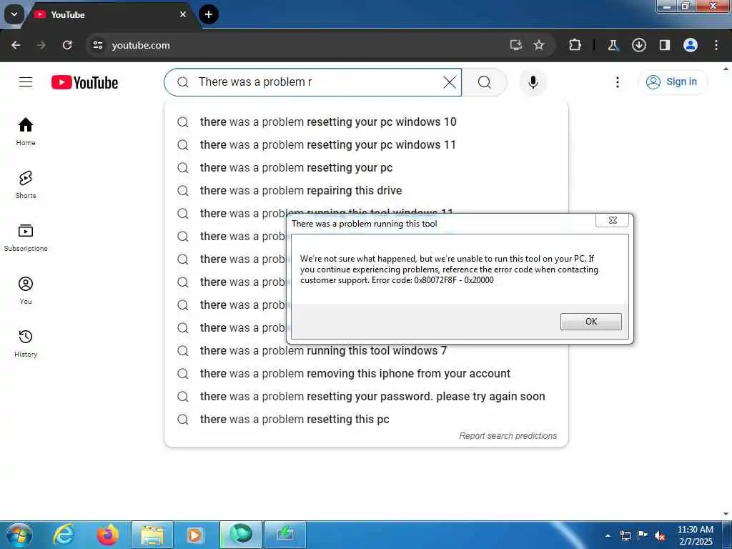The height and width of the screenshot is (549, 732).
Task: Click OK in the error dialog
Action: 591,321
